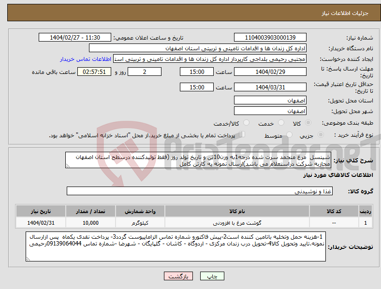Viewport: 381px width, 289px height.
Task: Click the گروه کالا field غذا و نوشیدنی
Action: [x=200, y=191]
